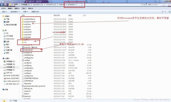This screenshot has width=171, height=102.
Task: Select Subversion in the libraries list
Action: [10, 39]
